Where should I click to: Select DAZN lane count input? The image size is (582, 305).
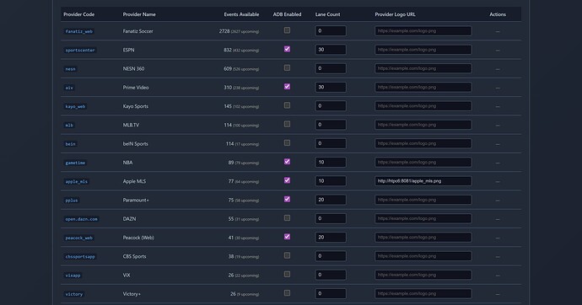click(331, 218)
